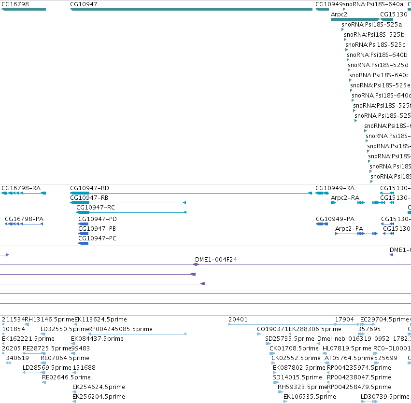Select snoRNA:Psi18S-640a label
This screenshot has height=404, width=411.
(x=373, y=4)
